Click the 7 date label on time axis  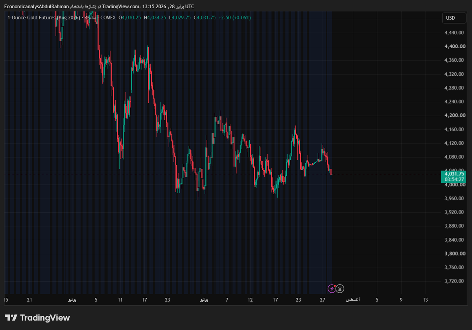[x=227, y=300]
